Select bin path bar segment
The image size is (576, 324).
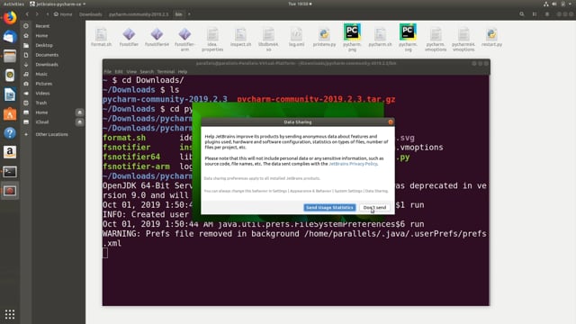(178, 14)
